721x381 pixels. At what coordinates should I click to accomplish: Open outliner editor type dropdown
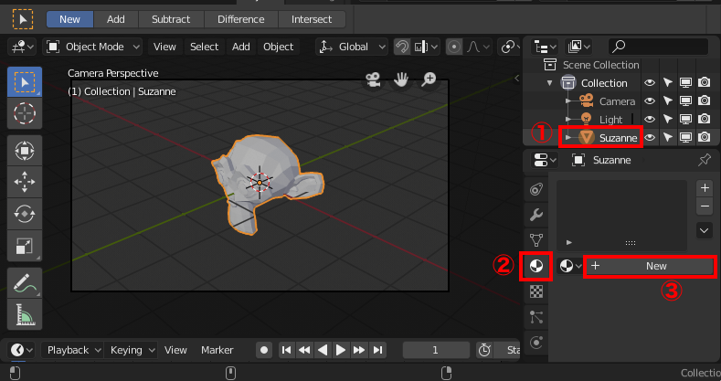546,47
